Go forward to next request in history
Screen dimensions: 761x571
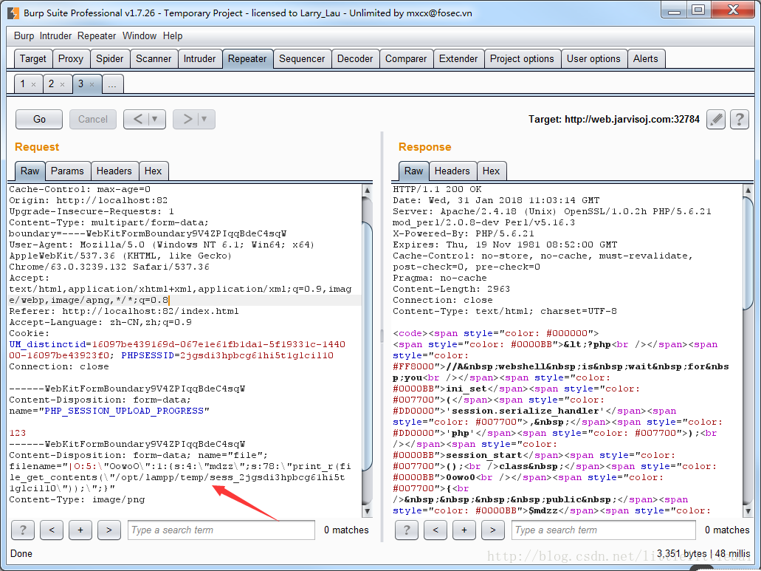187,119
